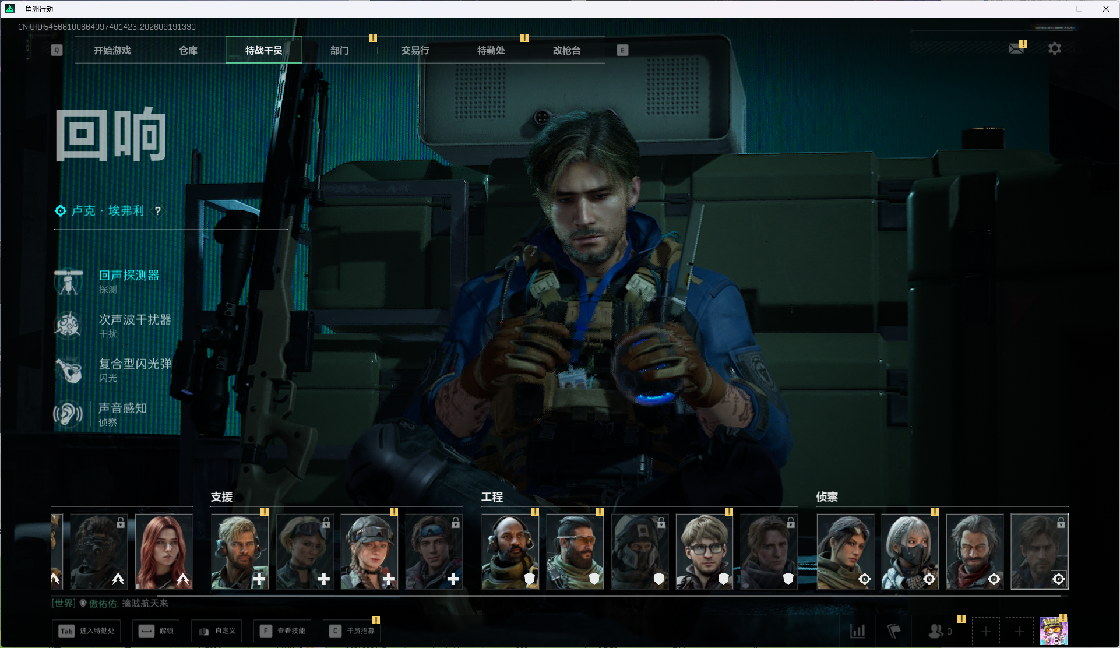Image resolution: width=1120 pixels, height=648 pixels.
Task: Click the plus slot next to the friends count
Action: 985,631
